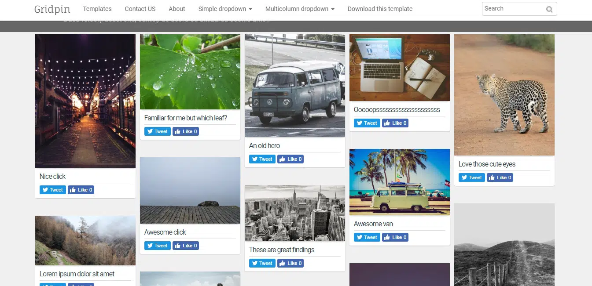The height and width of the screenshot is (286, 592).
Task: Open the Templates nav item
Action: pos(97,9)
